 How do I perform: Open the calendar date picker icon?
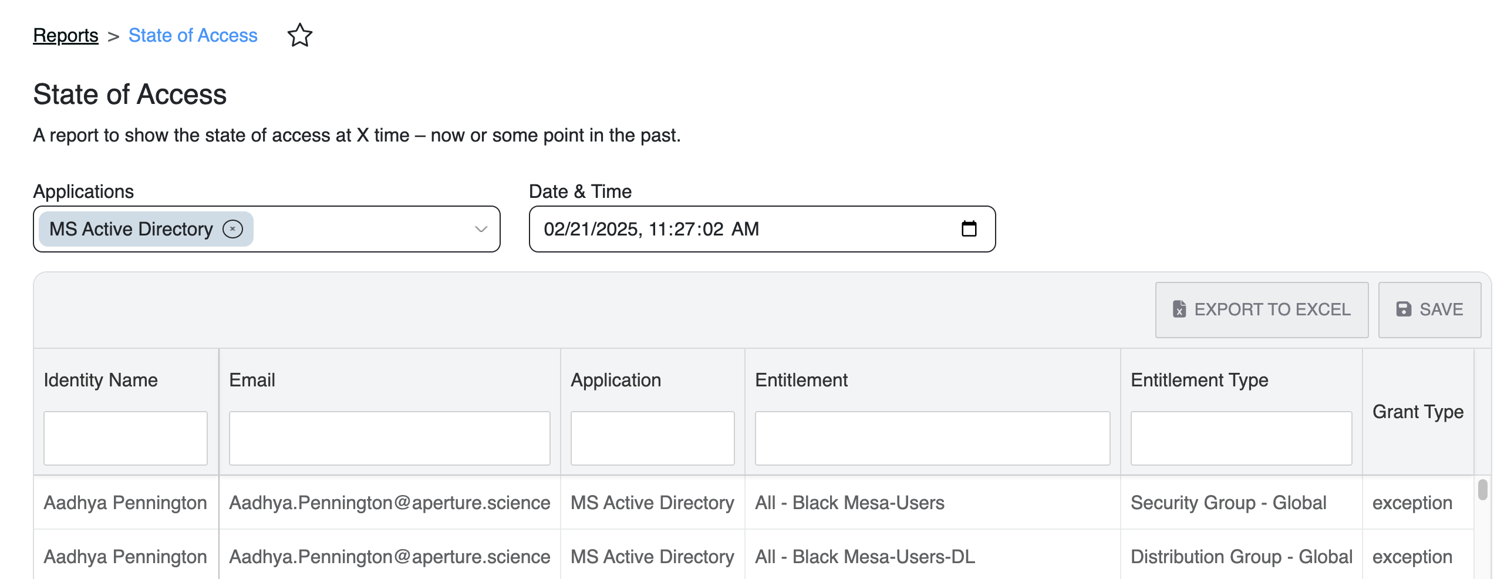pyautogui.click(x=969, y=228)
